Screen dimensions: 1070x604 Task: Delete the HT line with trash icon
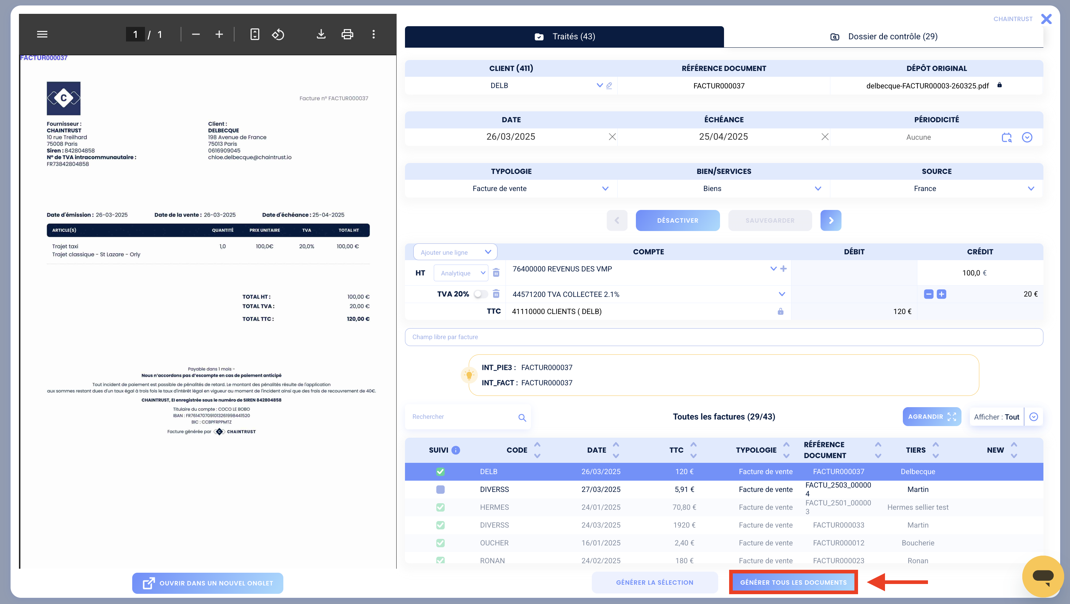click(496, 273)
